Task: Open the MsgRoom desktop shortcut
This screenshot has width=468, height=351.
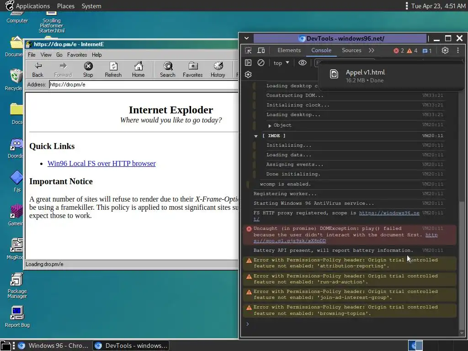Action: pyautogui.click(x=16, y=249)
